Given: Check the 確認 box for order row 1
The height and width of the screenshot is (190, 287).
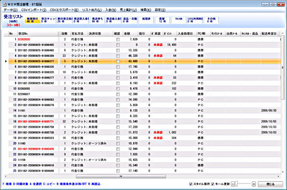Looking at the screenshot, I should click(x=118, y=40).
